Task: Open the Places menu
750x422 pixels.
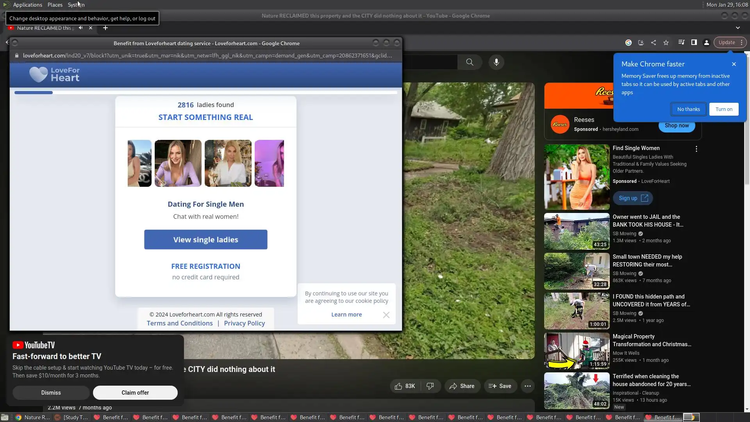Action: [55, 5]
